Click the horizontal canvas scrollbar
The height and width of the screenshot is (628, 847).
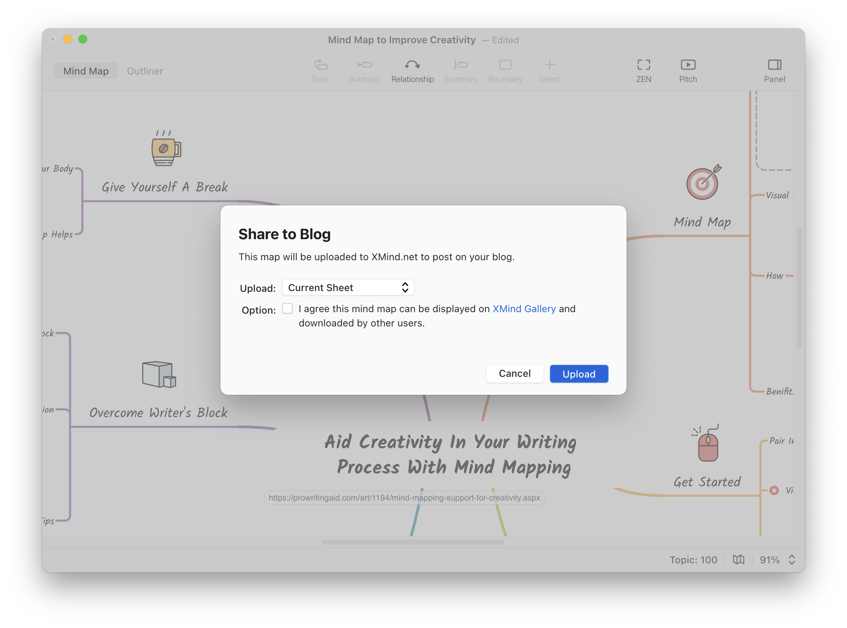pyautogui.click(x=413, y=542)
